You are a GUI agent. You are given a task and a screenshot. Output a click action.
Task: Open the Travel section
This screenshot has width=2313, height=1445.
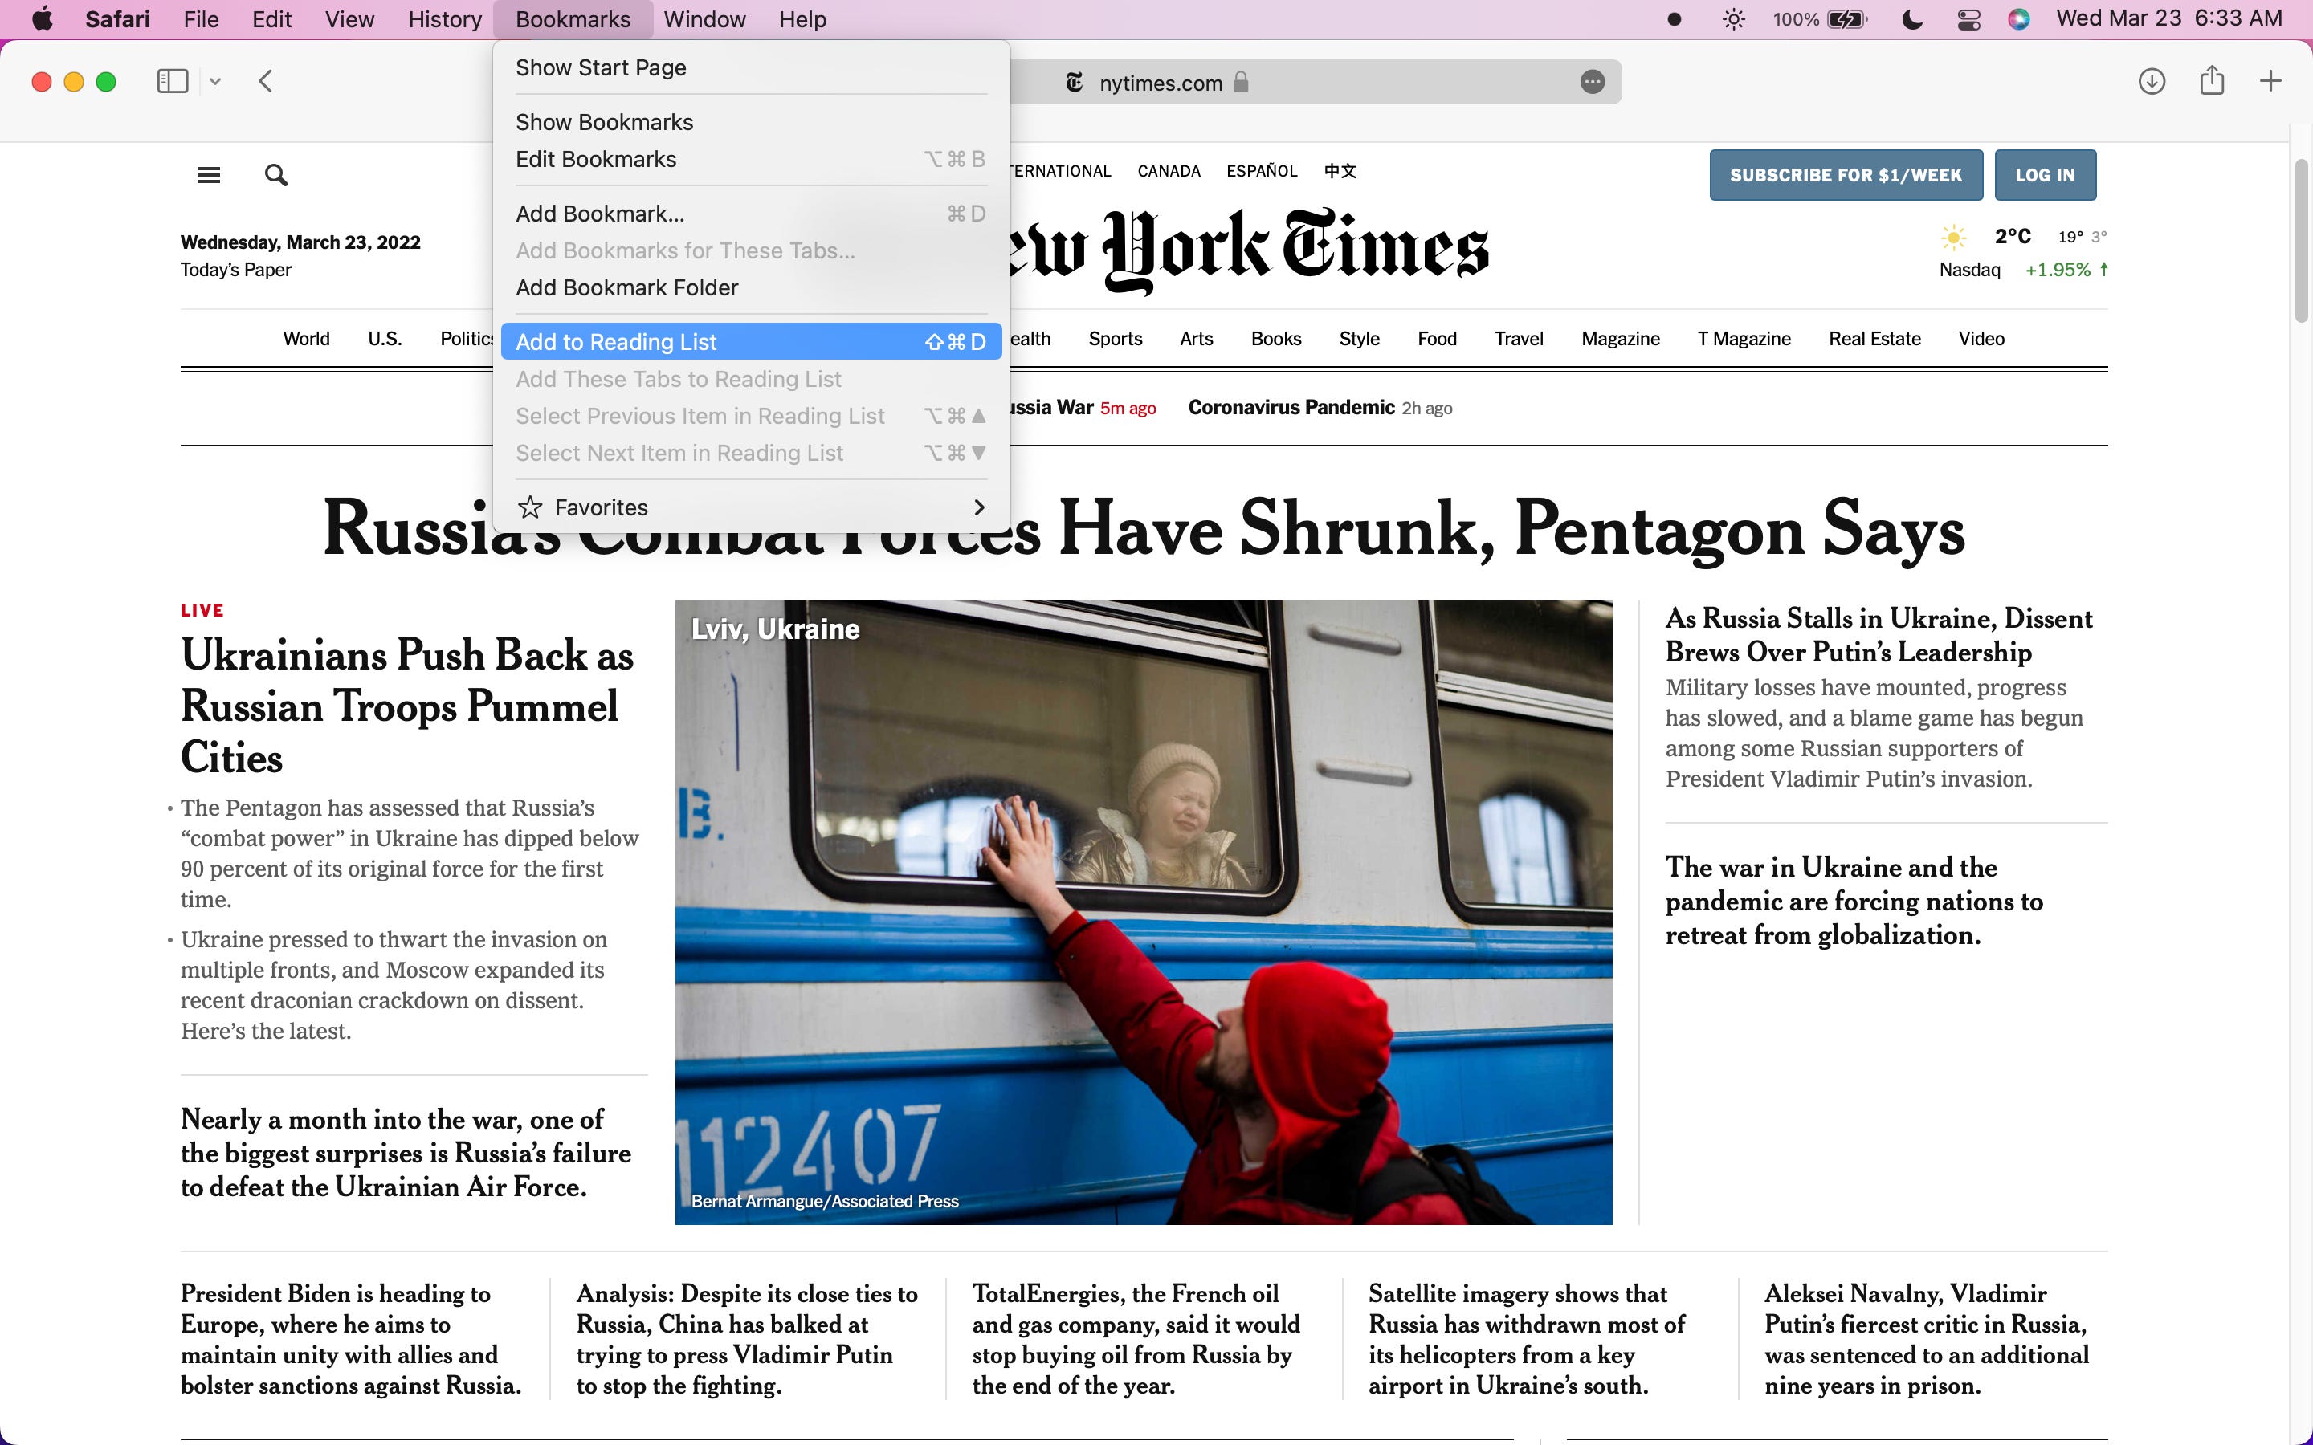(1519, 338)
